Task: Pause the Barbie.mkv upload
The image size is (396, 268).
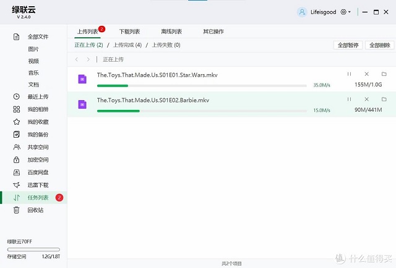Action: pyautogui.click(x=349, y=99)
